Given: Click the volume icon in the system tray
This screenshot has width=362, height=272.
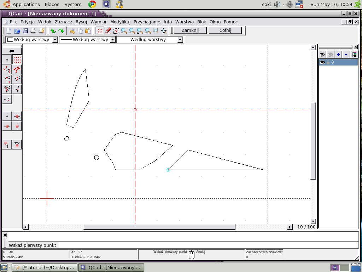Looking at the screenshot, I should 277,4.
